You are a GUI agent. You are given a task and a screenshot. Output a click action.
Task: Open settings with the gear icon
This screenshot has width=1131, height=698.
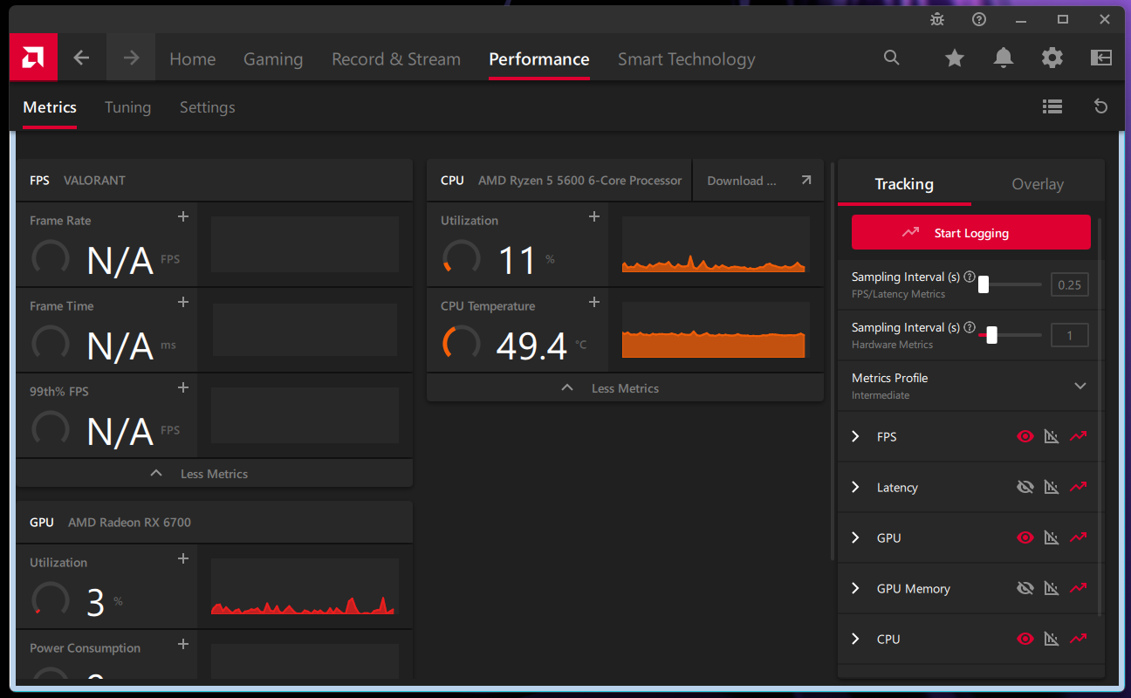pos(1052,58)
